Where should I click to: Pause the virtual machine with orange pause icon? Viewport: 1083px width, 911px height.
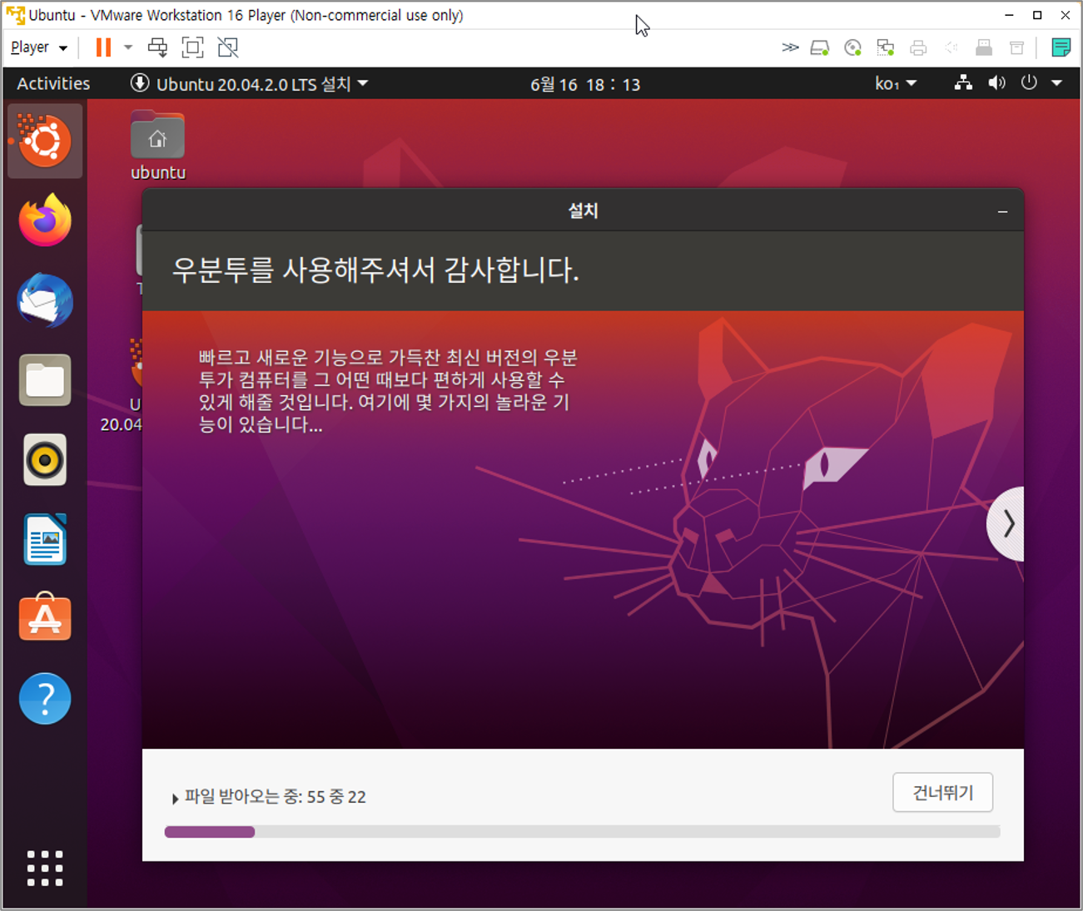[103, 47]
